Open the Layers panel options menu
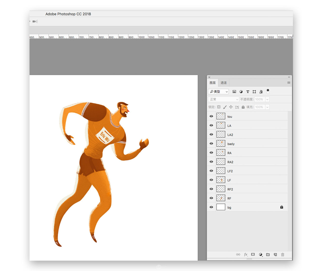The height and width of the screenshot is (271, 323). click(289, 83)
